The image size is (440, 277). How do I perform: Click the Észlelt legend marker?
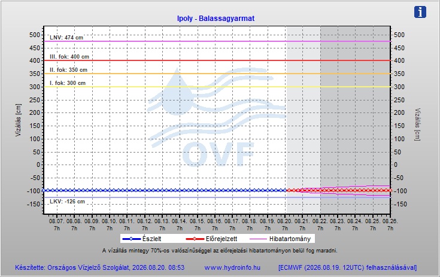coord(132,239)
